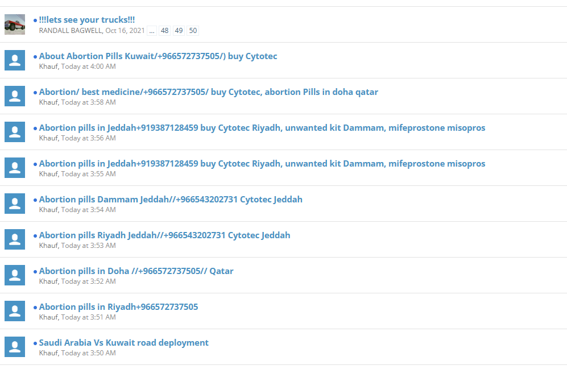567x369 pixels.
Task: Open Khauf's profile in 4:00 AM post
Action: point(48,67)
